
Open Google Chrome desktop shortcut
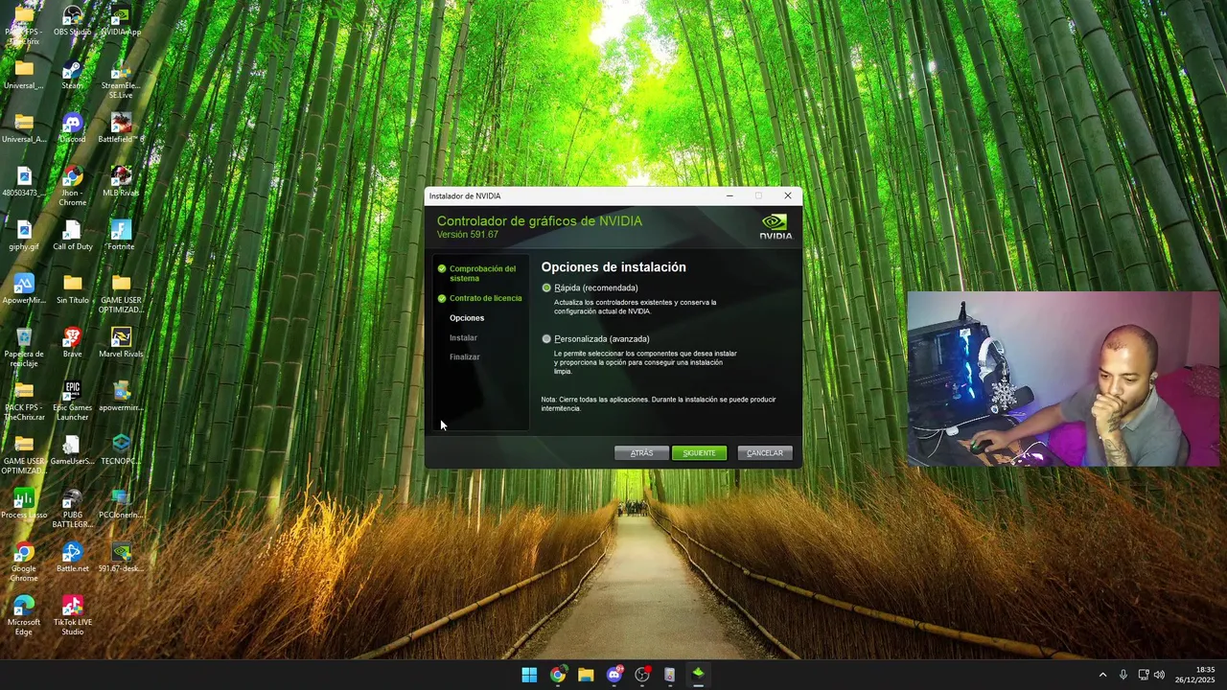[24, 563]
